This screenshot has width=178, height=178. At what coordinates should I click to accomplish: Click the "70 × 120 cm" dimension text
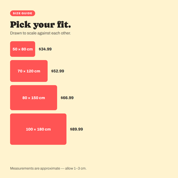[x=29, y=71]
